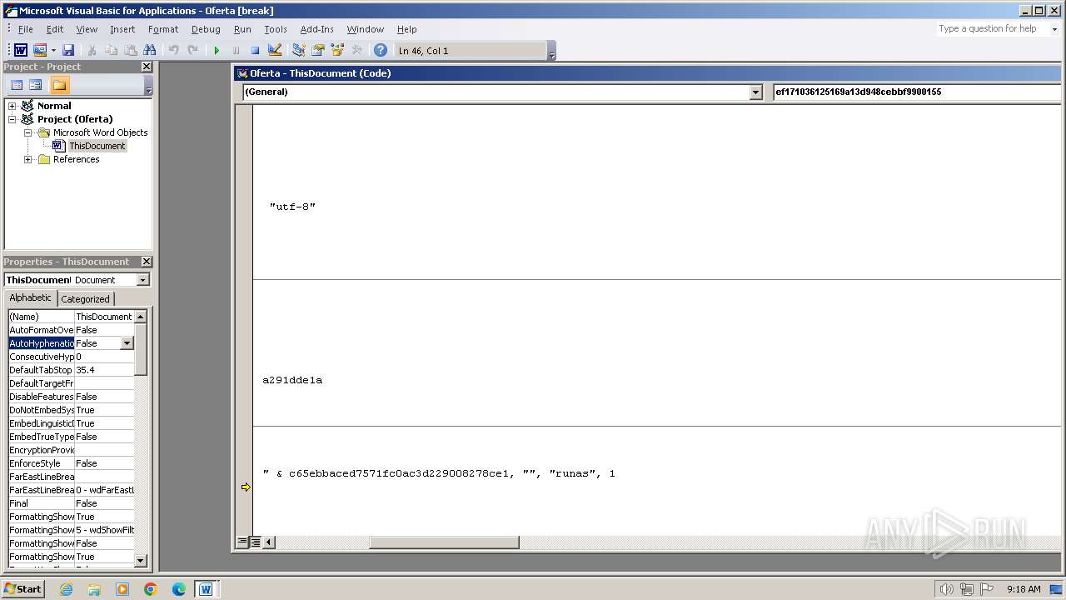The height and width of the screenshot is (600, 1066).
Task: Save the Oferta project via toolbar
Action: (x=68, y=50)
